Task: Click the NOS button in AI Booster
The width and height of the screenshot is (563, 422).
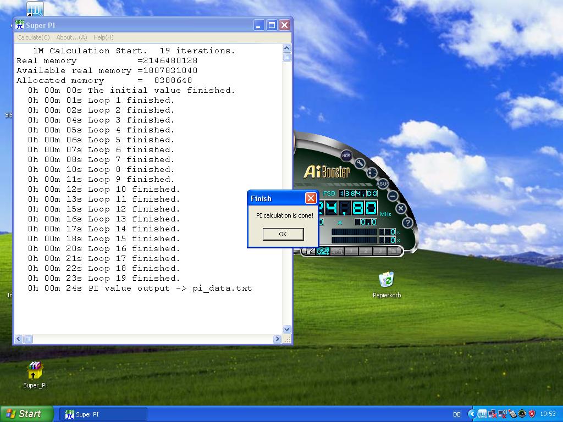Action: click(346, 156)
